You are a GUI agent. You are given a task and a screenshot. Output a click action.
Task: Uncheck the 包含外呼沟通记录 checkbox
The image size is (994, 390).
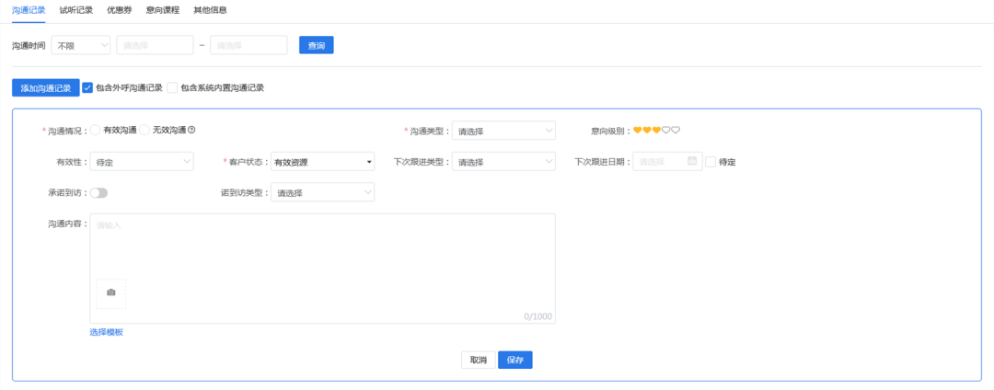pos(87,88)
